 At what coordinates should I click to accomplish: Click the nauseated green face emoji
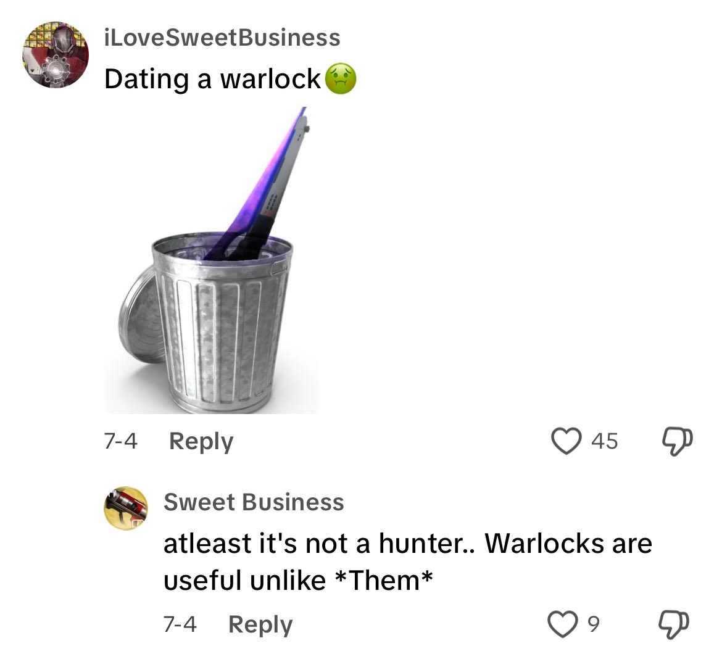(x=341, y=79)
